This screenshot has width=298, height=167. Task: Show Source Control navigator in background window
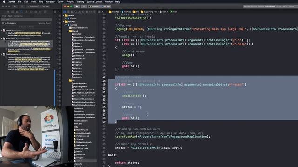pyautogui.click(x=13, y=12)
